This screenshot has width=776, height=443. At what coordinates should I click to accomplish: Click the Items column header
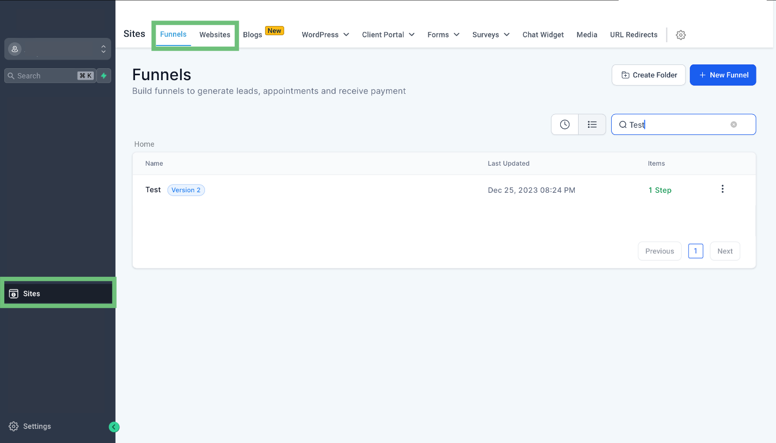coord(656,163)
